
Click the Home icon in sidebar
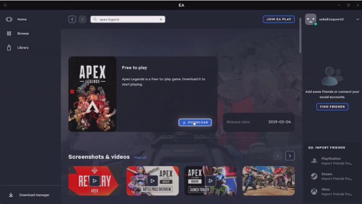coord(9,19)
